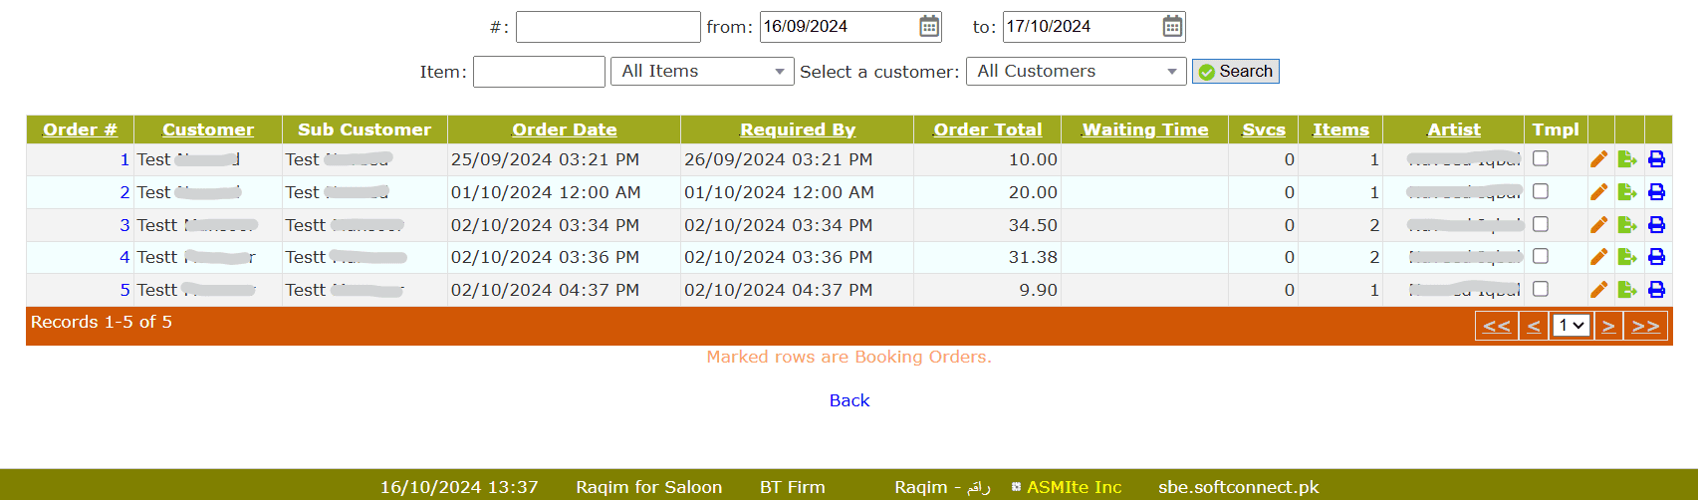Enable the Tmpl checkbox on order 5
Screen dimensions: 1698x500
pyautogui.click(x=1541, y=289)
